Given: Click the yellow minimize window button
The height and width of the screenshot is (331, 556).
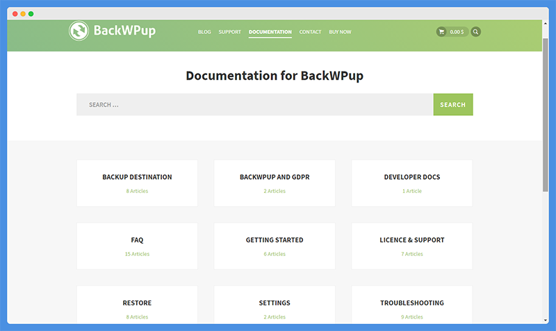Looking at the screenshot, I should (23, 14).
